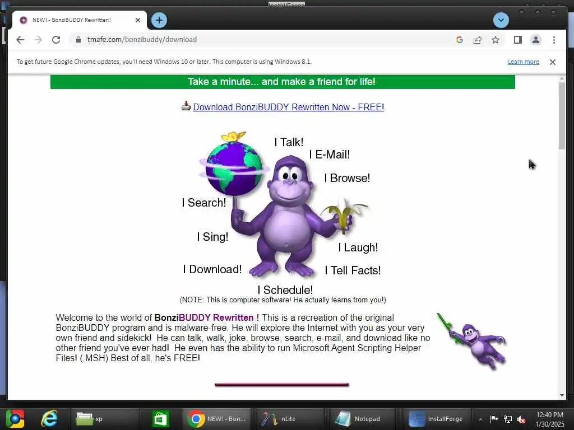Click the swinging Bonzi monkey image
The height and width of the screenshot is (430, 574).
point(472,341)
